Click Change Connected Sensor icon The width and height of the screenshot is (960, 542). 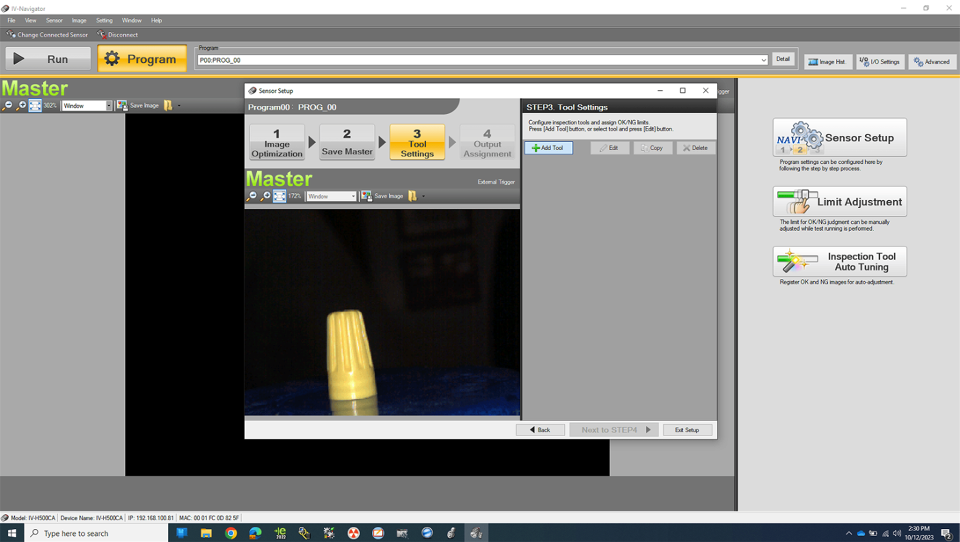pos(10,34)
